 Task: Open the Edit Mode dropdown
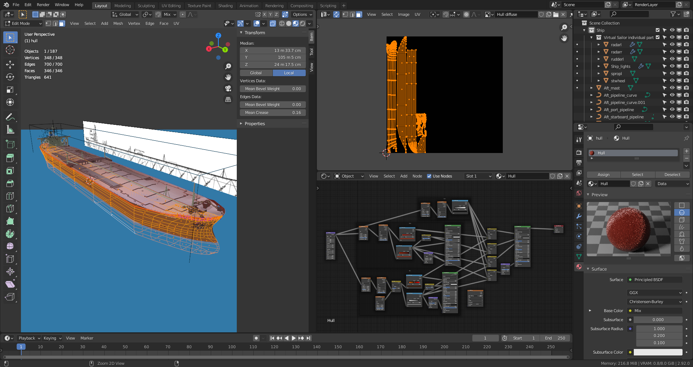[x=23, y=23]
